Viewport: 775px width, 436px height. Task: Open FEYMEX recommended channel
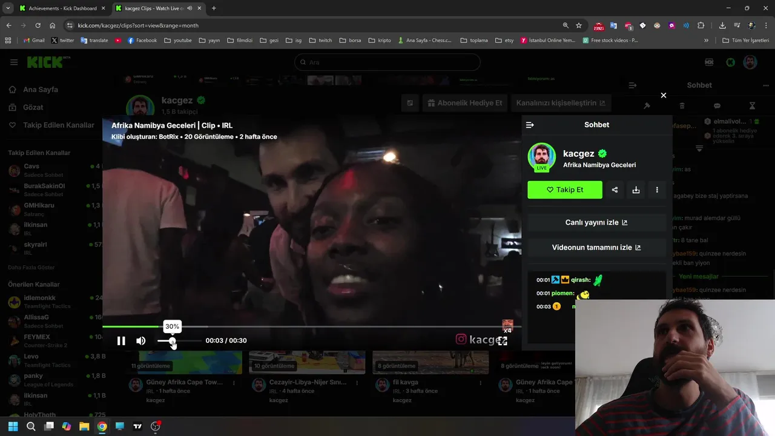54,340
